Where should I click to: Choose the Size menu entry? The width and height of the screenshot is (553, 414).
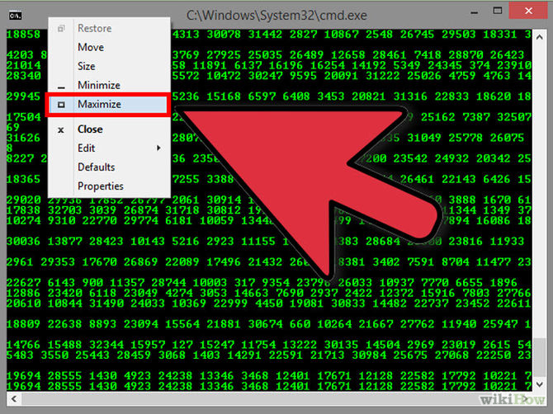click(x=87, y=66)
